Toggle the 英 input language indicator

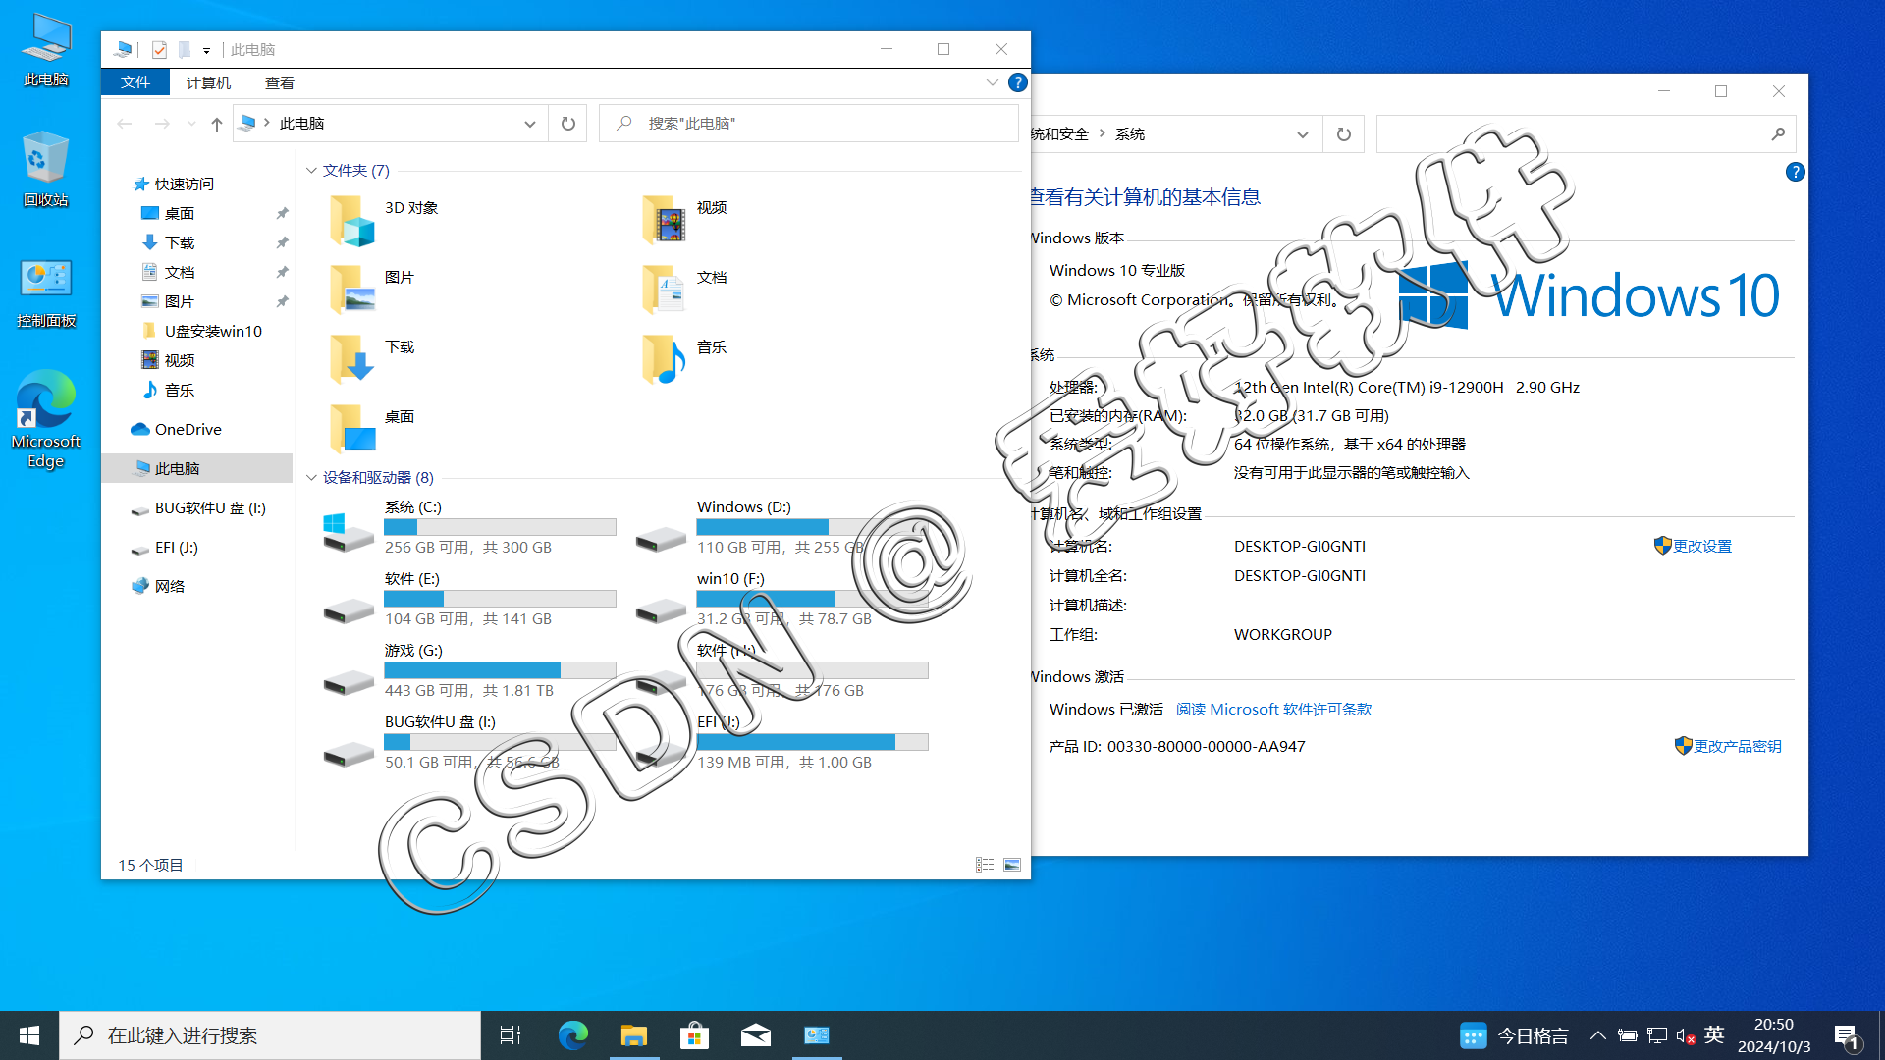[x=1714, y=1035]
